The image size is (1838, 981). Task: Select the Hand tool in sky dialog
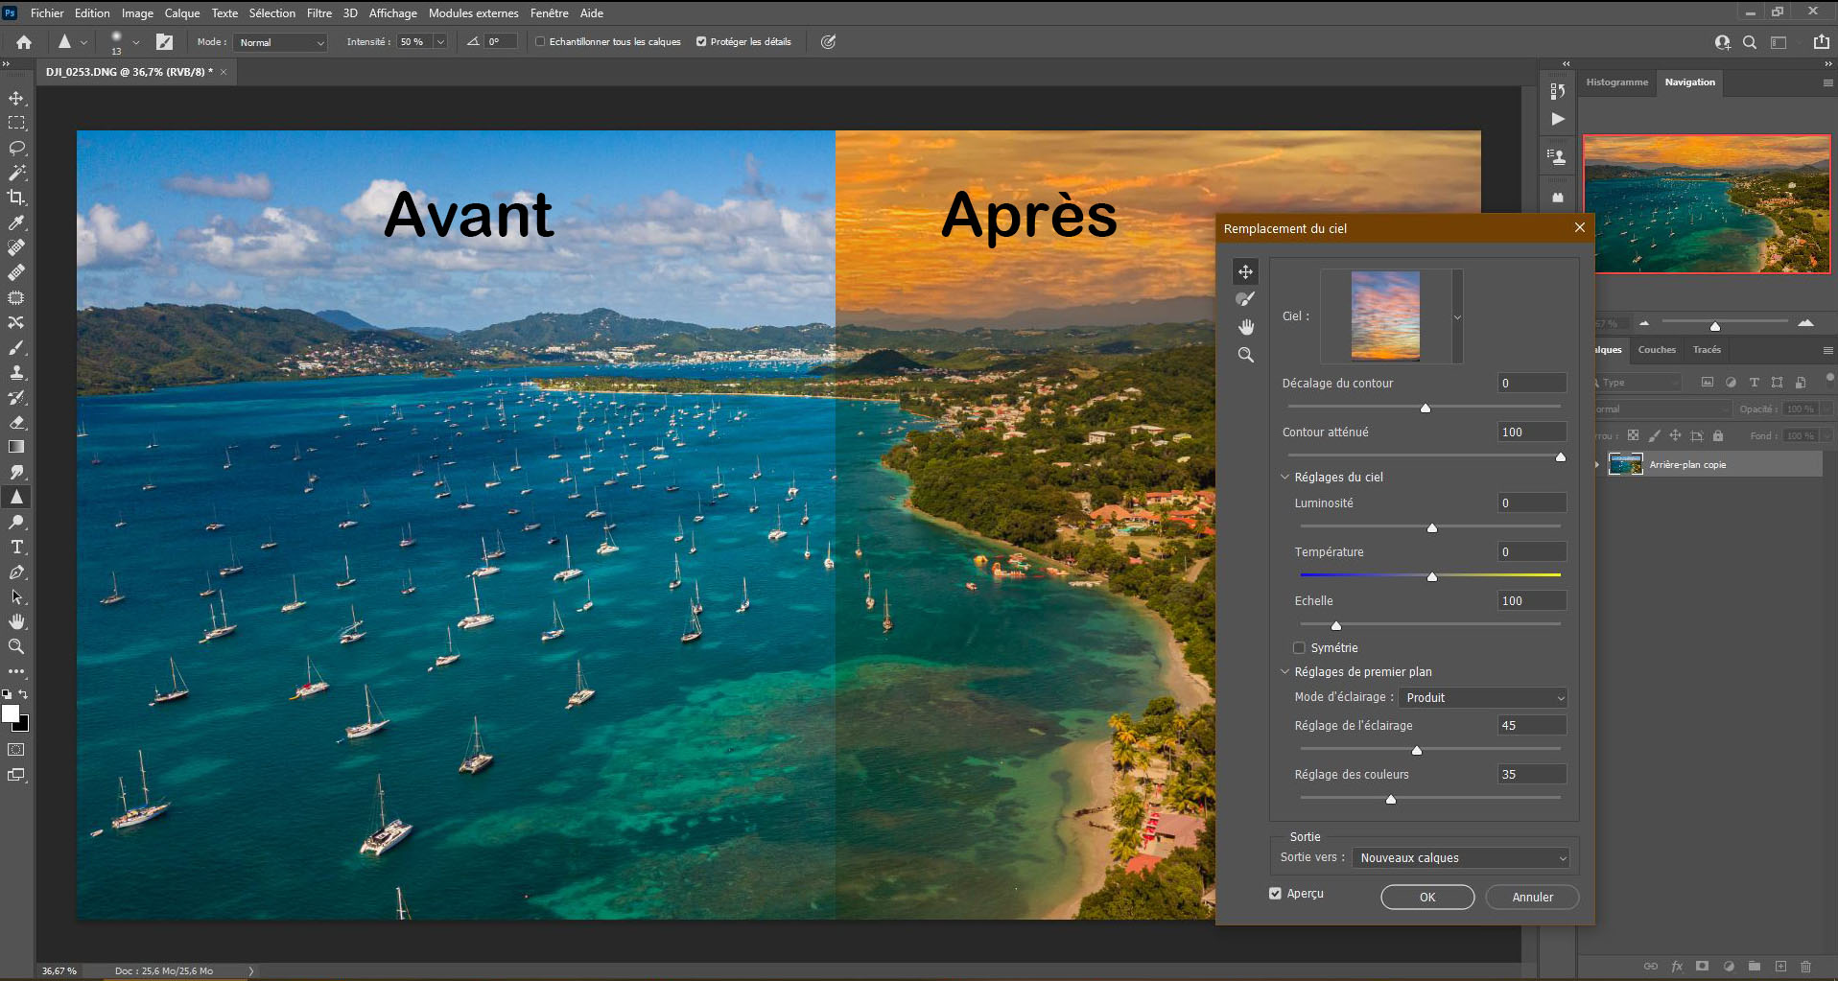coord(1245,327)
